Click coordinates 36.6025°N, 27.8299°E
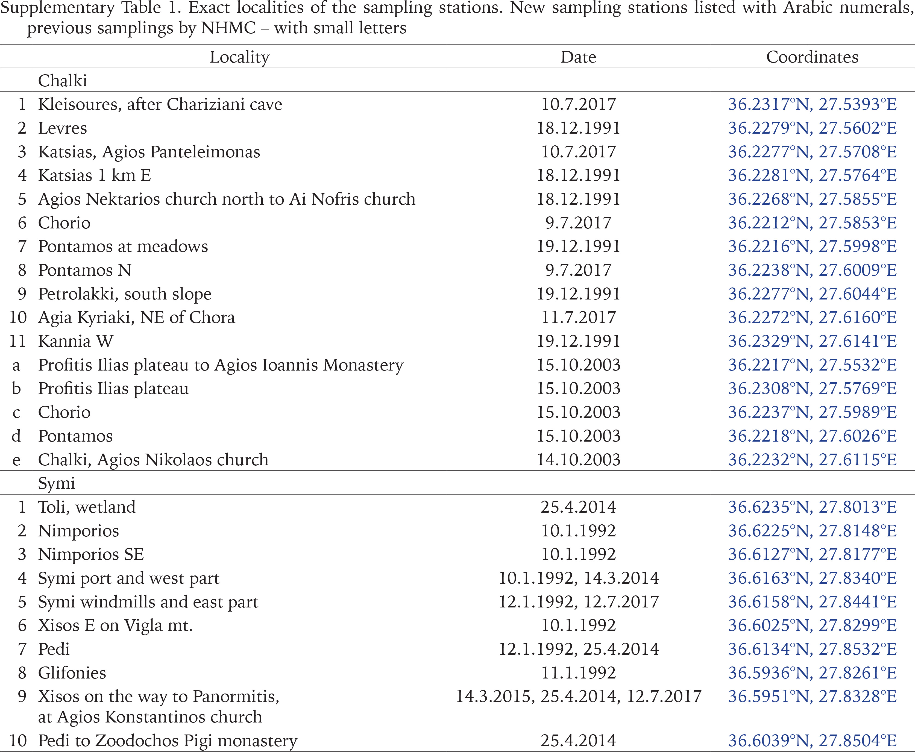The height and width of the screenshot is (752, 915). (812, 625)
